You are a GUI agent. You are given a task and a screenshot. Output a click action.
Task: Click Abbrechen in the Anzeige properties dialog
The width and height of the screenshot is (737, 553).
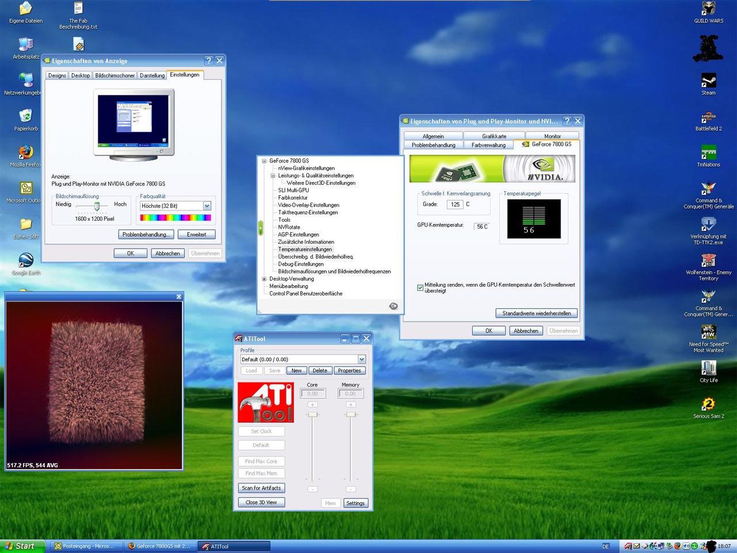[168, 253]
